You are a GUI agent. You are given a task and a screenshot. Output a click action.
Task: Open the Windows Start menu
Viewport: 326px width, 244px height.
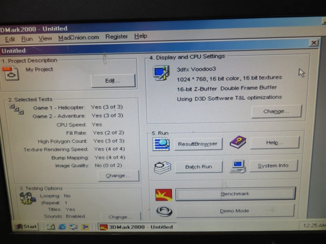[x=26, y=227]
